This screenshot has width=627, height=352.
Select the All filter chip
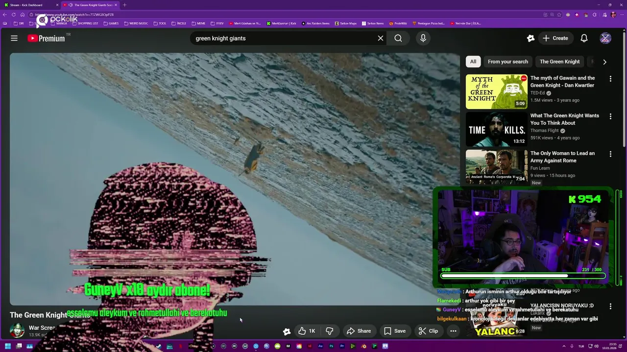(473, 62)
